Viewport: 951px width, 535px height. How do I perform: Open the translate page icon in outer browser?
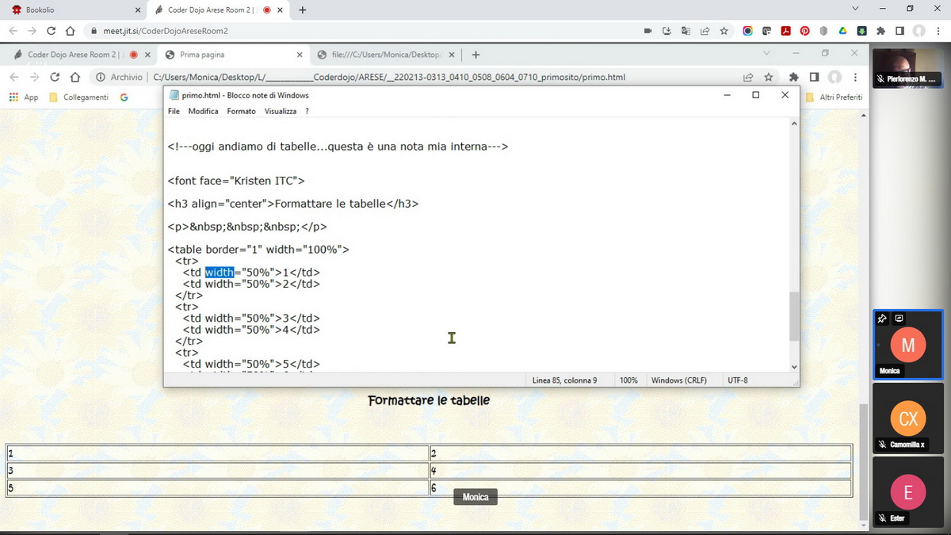(x=686, y=31)
